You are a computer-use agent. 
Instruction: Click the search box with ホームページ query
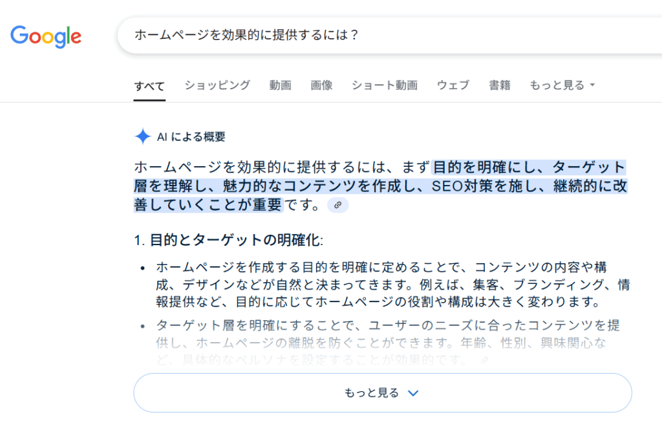click(x=389, y=35)
